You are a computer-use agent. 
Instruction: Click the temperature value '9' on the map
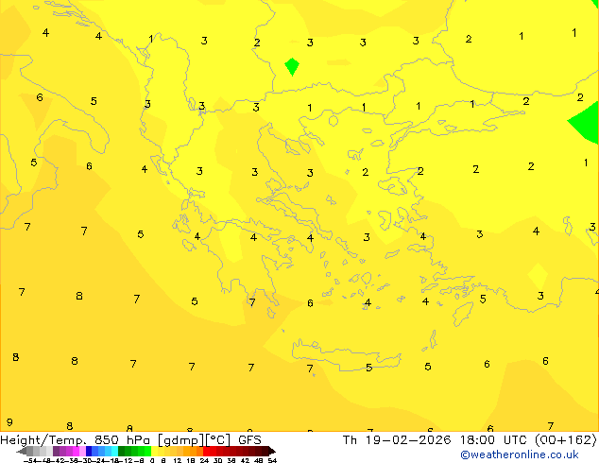(x=9, y=422)
